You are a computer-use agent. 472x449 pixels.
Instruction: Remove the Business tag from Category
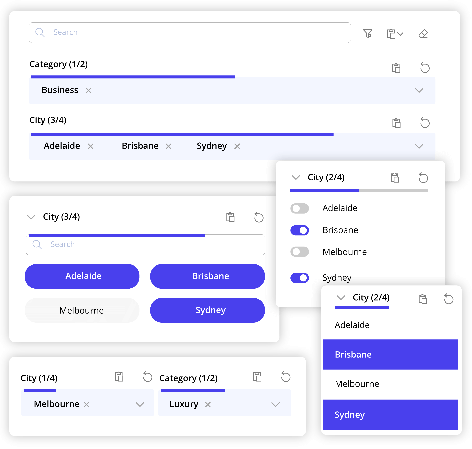89,90
